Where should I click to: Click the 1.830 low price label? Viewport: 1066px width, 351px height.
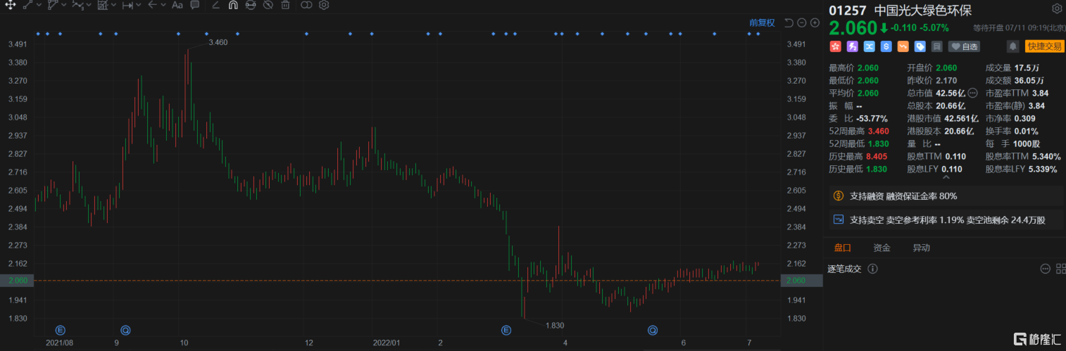(554, 325)
